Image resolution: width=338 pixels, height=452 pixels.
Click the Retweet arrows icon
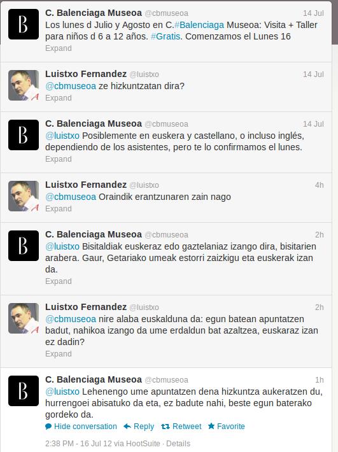[165, 427]
